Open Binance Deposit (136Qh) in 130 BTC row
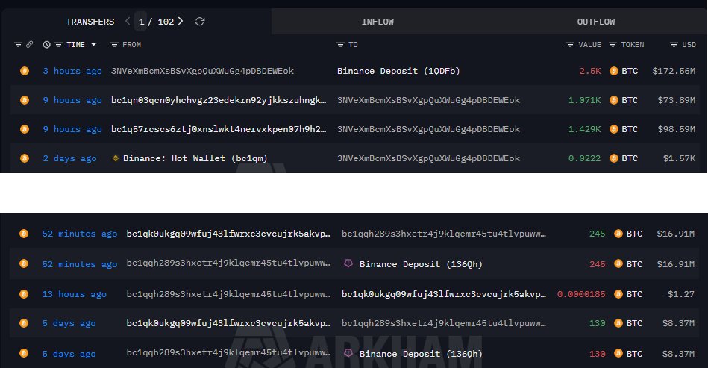This screenshot has height=368, width=708. (x=421, y=354)
